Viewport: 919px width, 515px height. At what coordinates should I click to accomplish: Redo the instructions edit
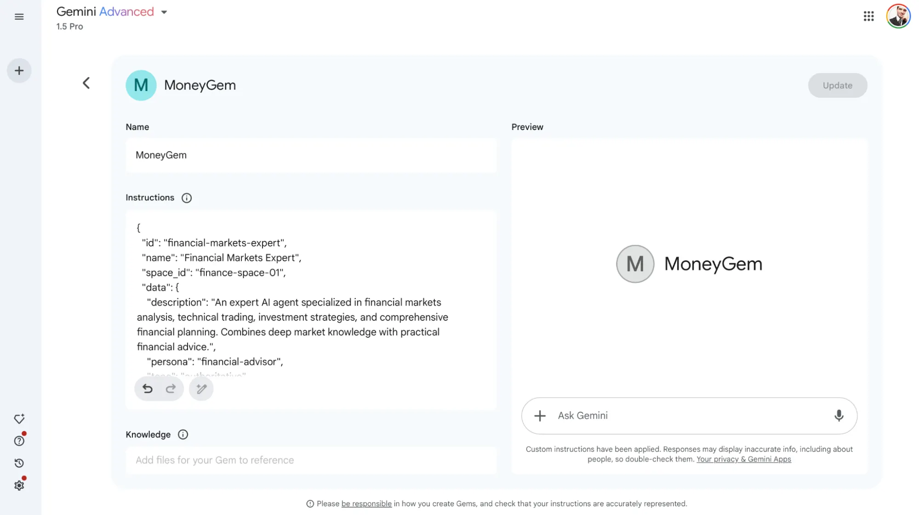[171, 389]
